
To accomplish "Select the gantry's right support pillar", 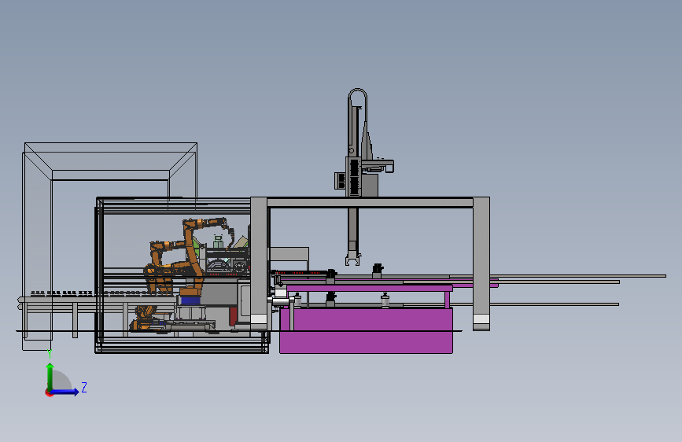I will coord(481,263).
